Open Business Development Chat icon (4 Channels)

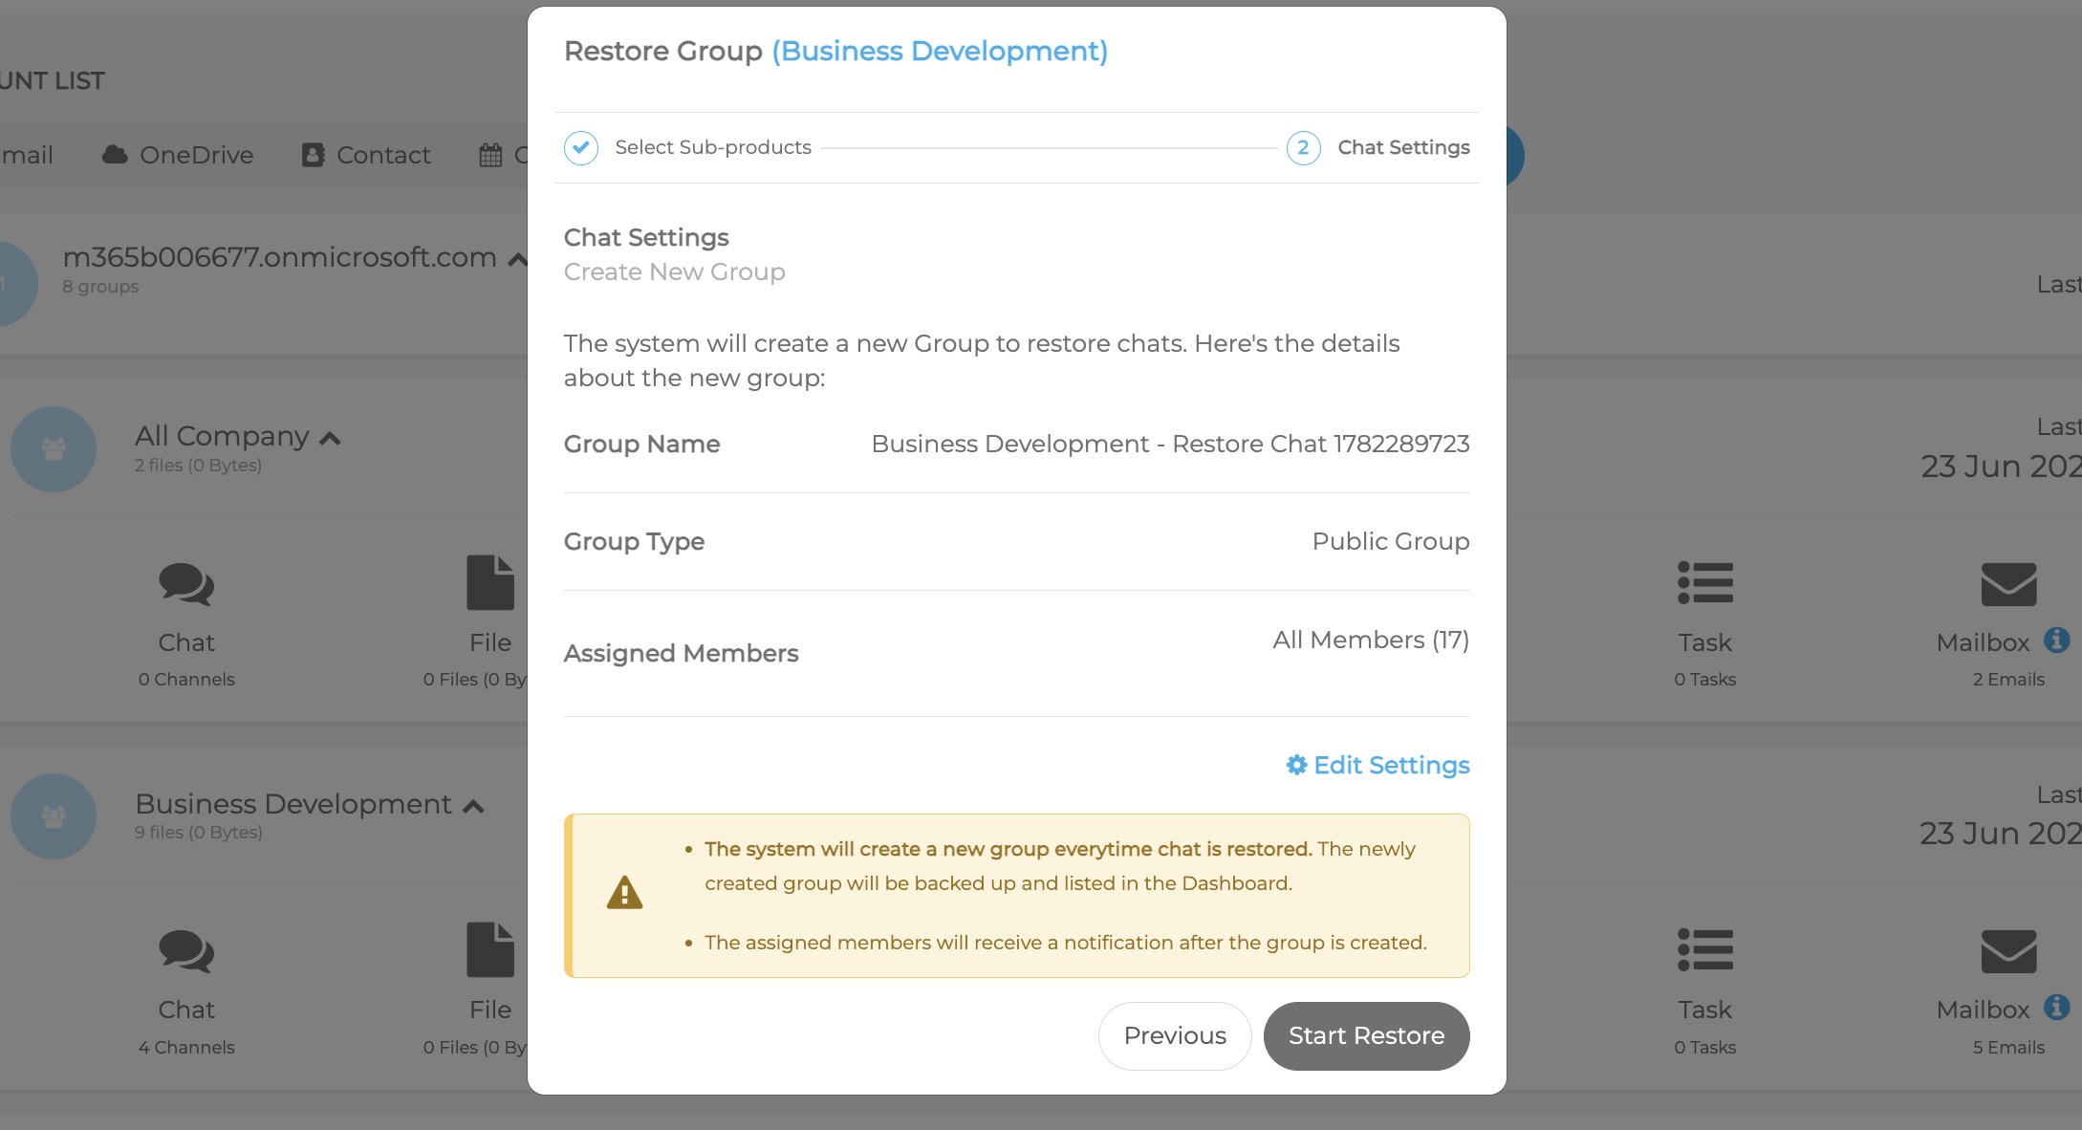pyautogui.click(x=186, y=951)
